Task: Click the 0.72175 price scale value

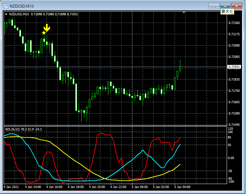Action: click(234, 34)
